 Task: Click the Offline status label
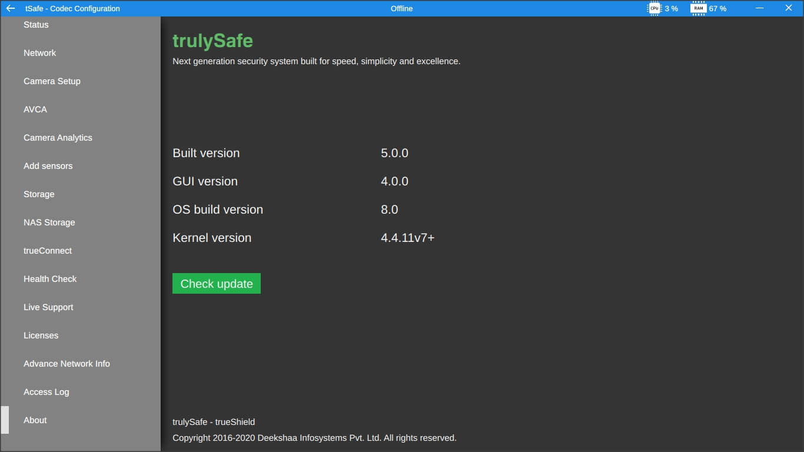(x=402, y=8)
